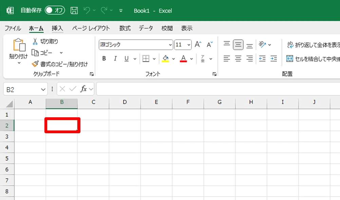Select Align Left icon
This screenshot has width=340, height=200.
(227, 59)
